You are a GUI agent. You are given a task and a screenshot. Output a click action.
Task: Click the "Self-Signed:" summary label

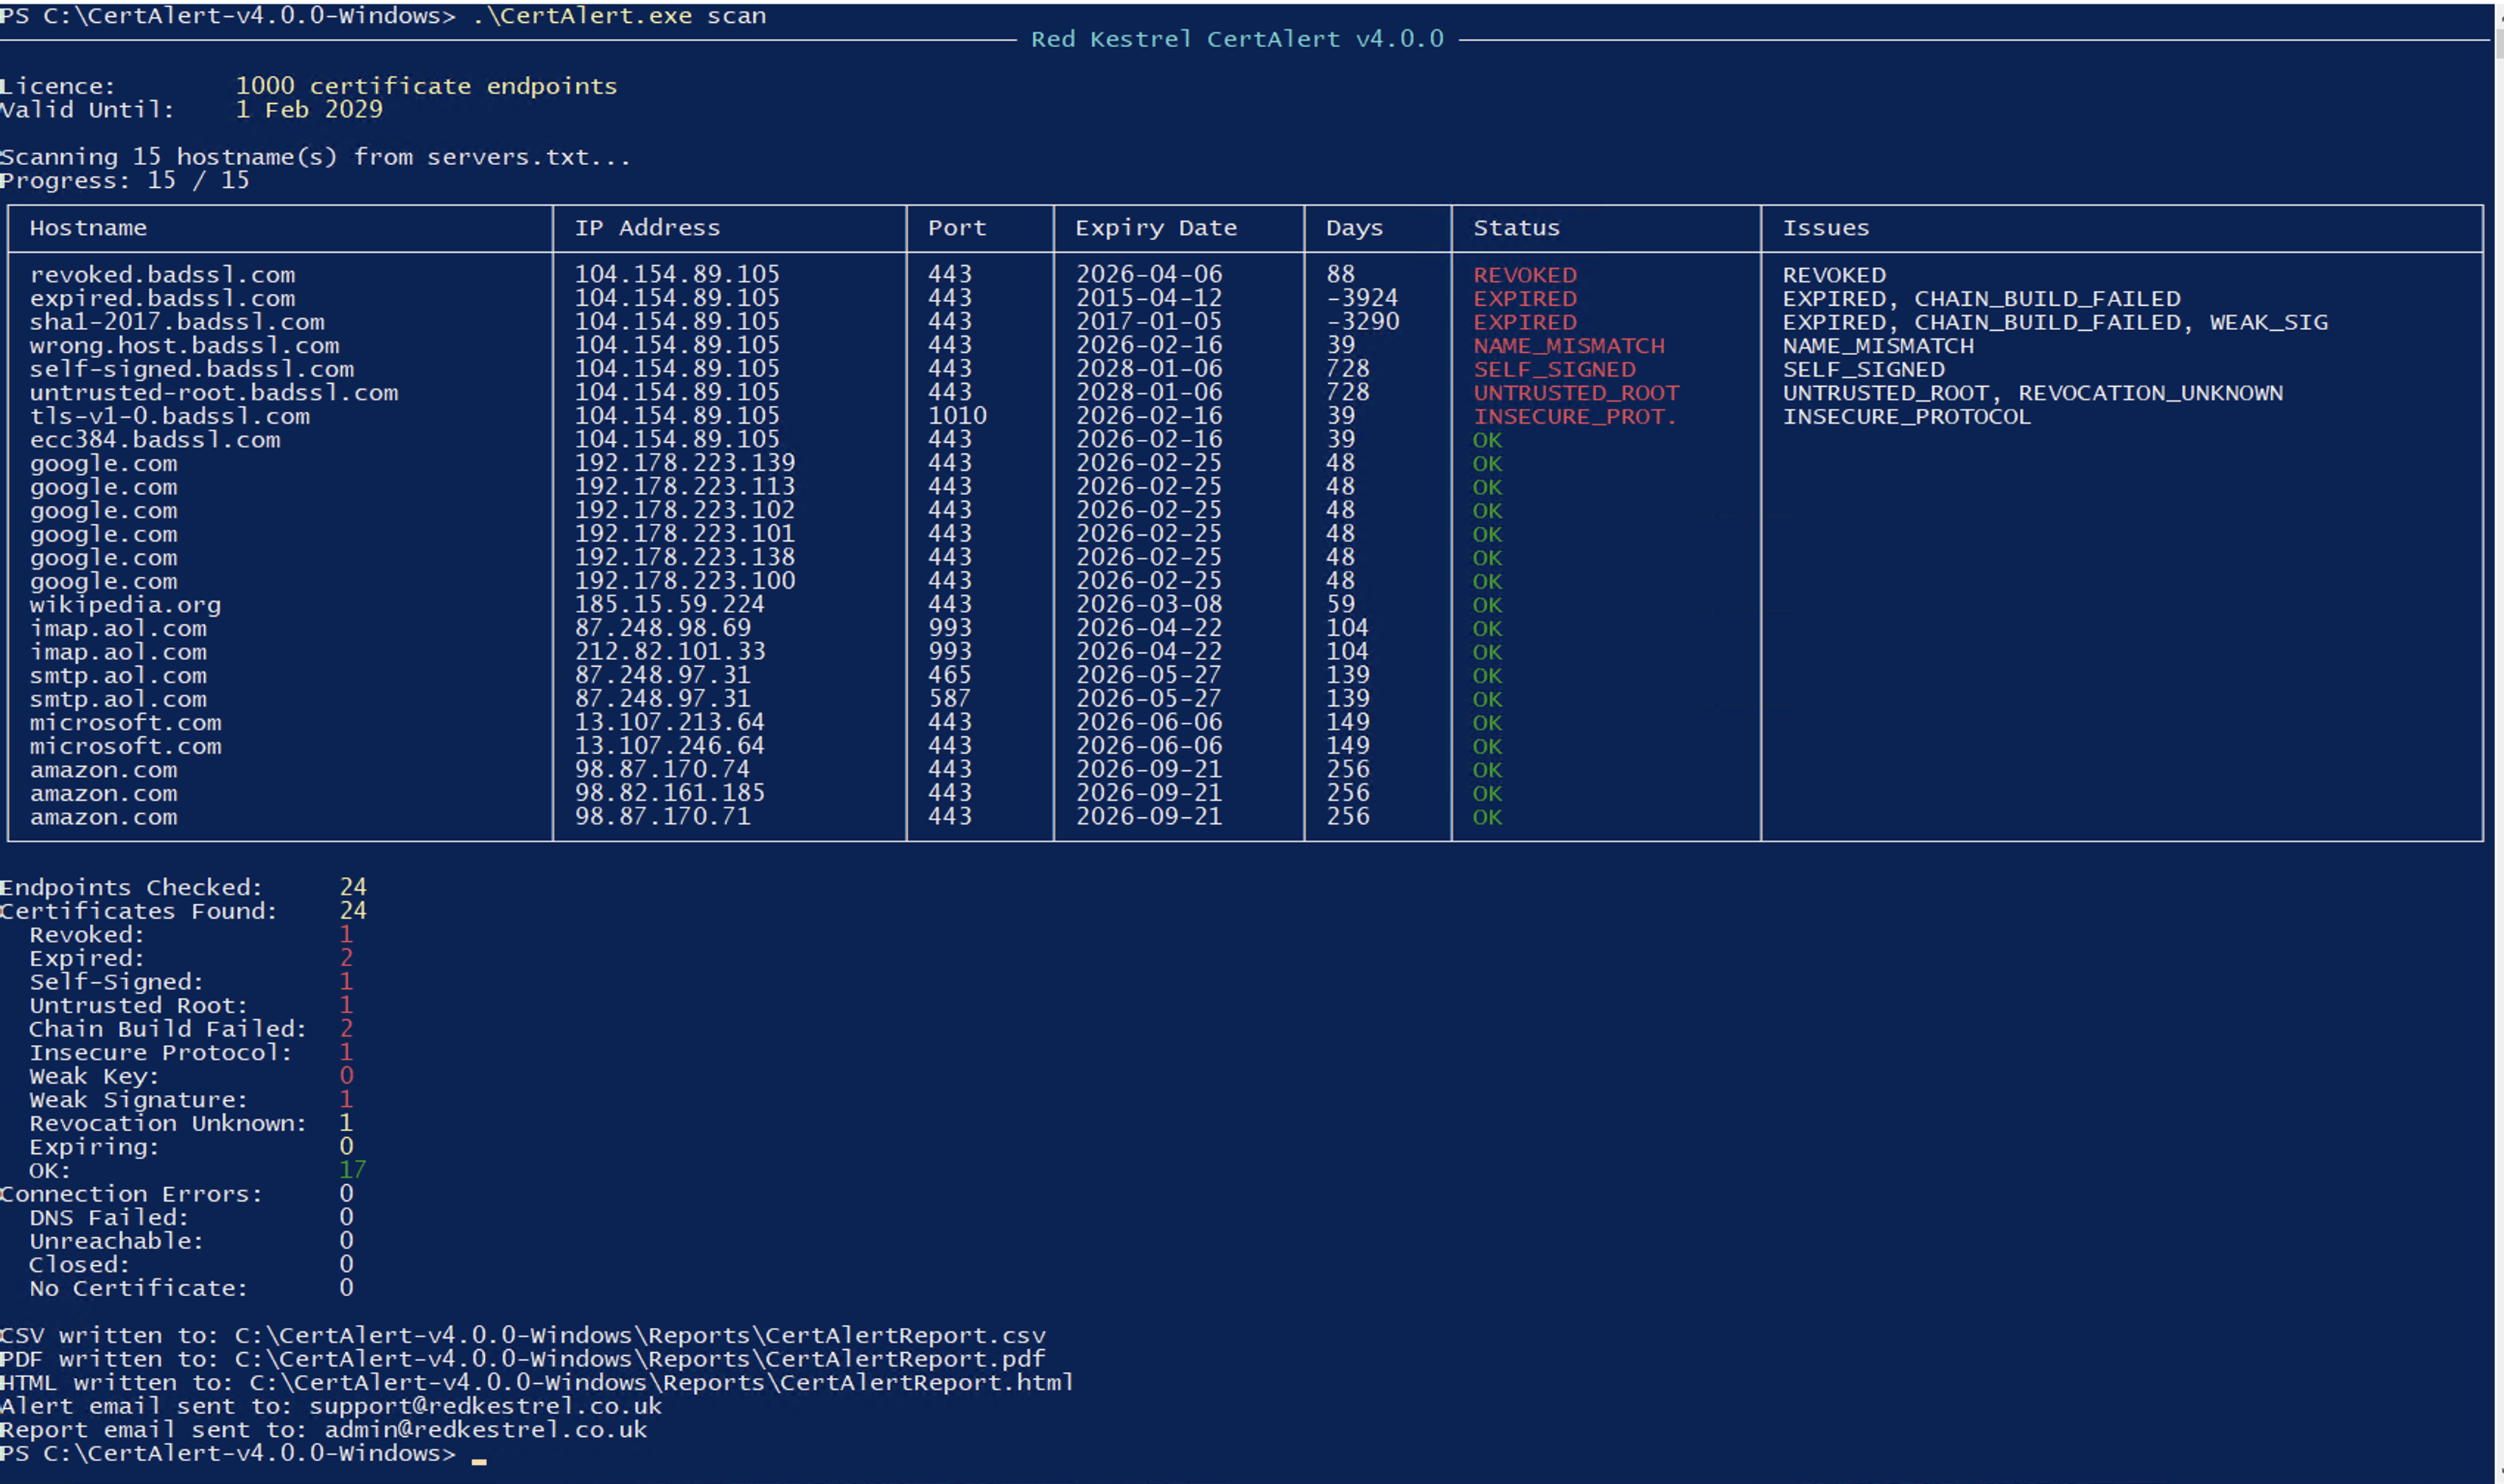pos(116,982)
